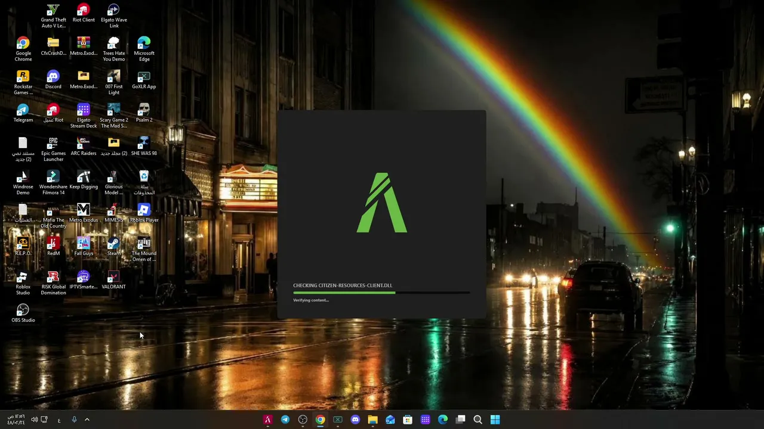The height and width of the screenshot is (429, 764).
Task: Launch the Metro Exodus game shortcut
Action: (x=83, y=213)
